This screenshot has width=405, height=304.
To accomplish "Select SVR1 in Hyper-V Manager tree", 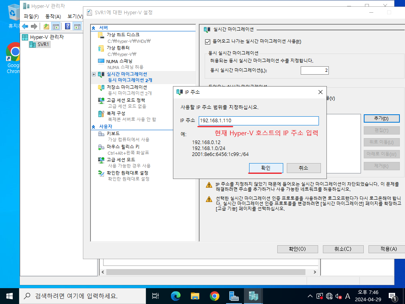I will tap(40, 44).
